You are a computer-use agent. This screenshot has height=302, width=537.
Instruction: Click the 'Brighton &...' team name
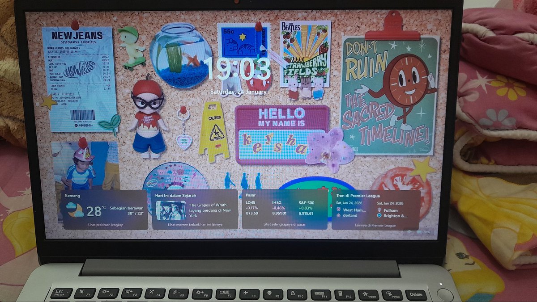click(396, 215)
